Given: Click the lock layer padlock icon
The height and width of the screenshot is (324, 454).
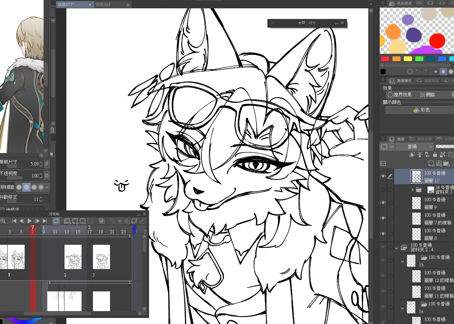Looking at the screenshot, I should [435, 155].
